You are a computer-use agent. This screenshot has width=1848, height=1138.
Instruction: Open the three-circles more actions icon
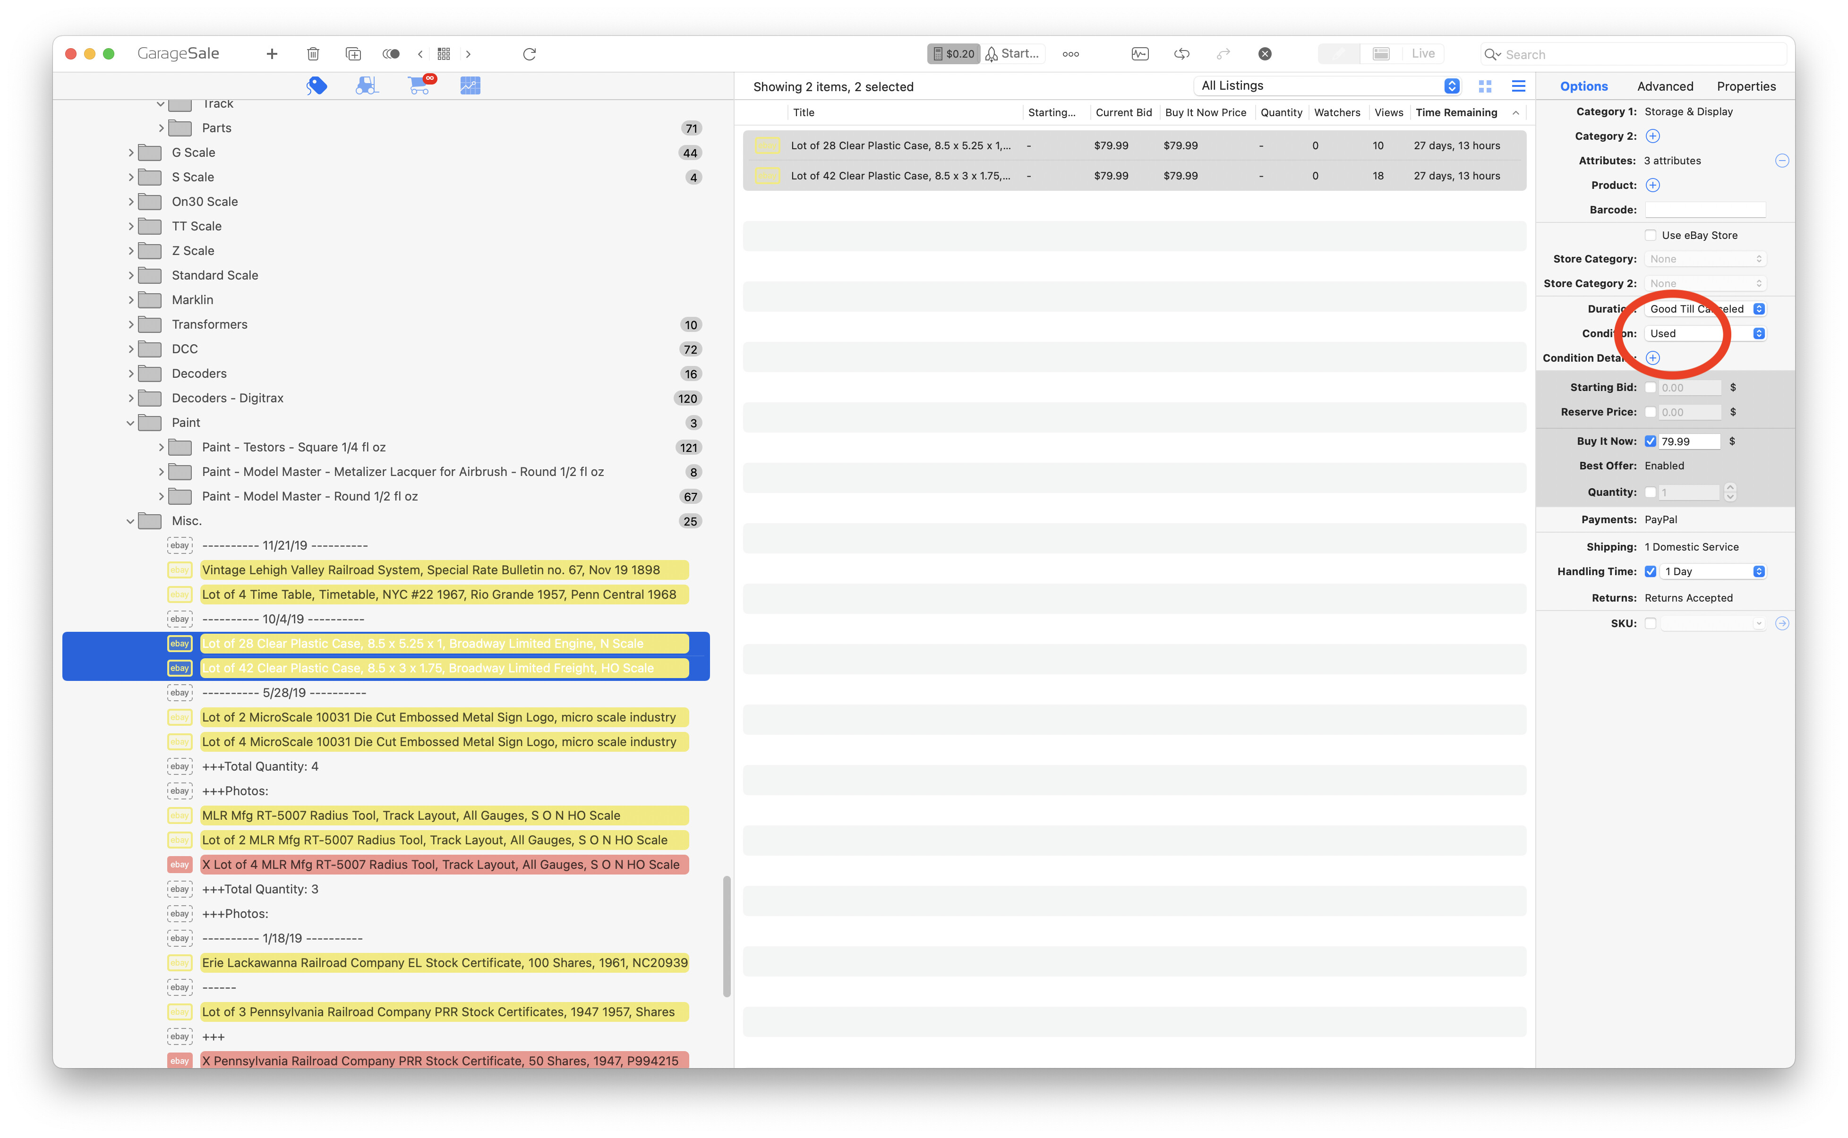pyautogui.click(x=1070, y=53)
